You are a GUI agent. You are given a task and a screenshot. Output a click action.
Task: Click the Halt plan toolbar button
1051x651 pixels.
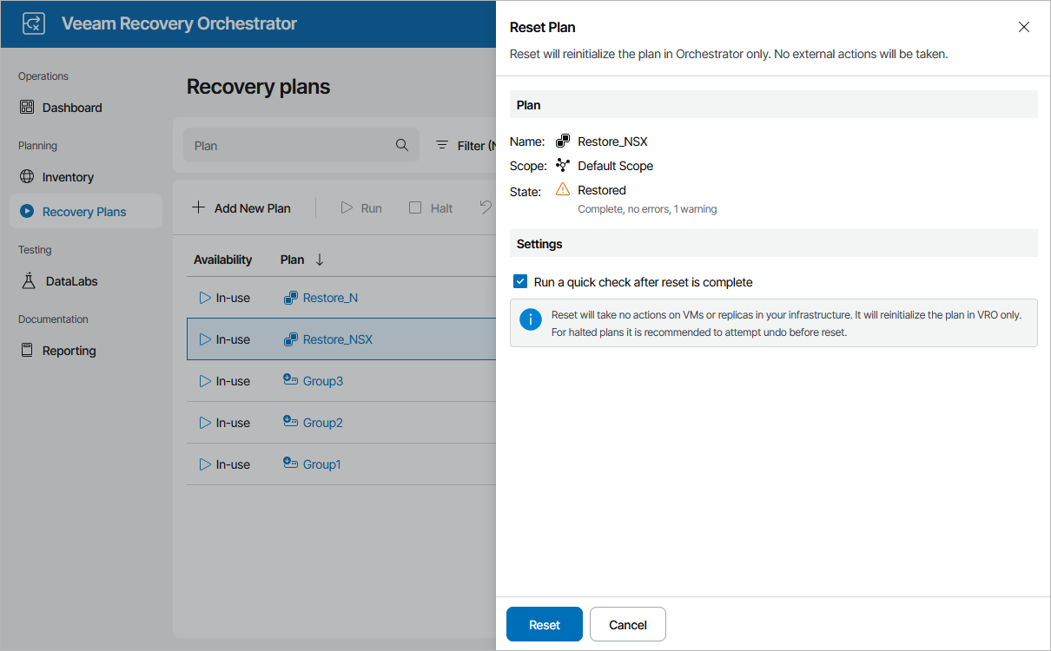pos(432,208)
